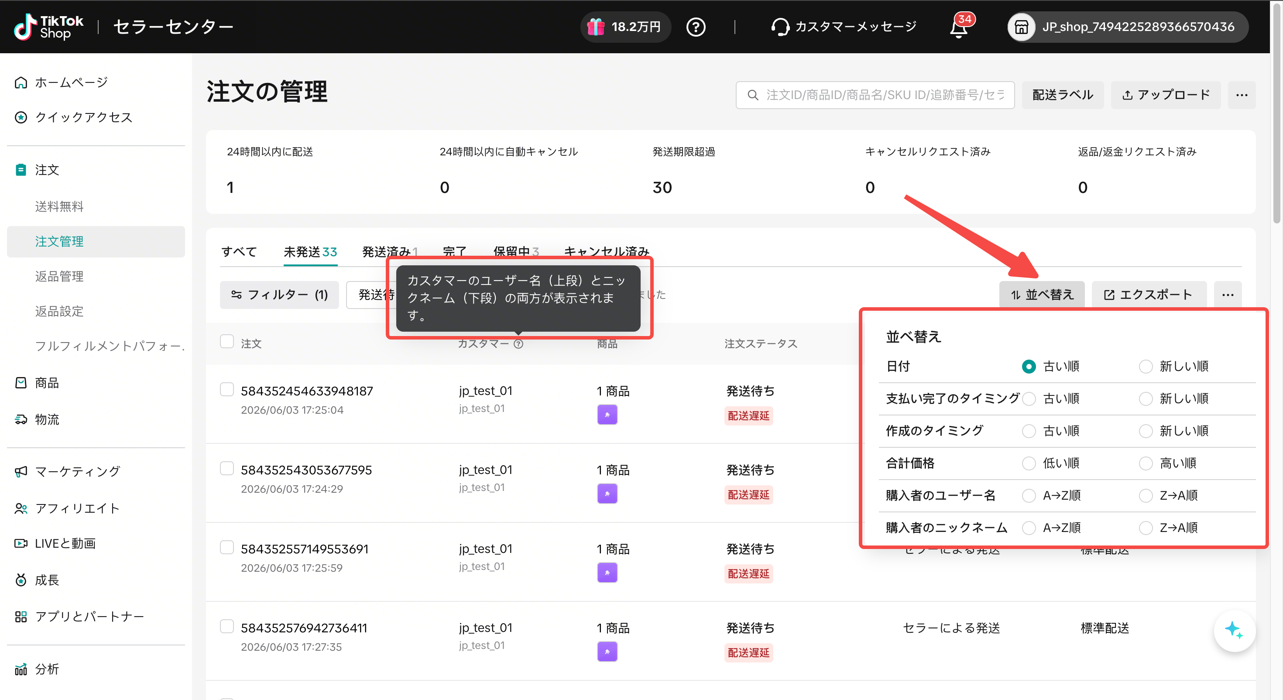This screenshot has width=1283, height=700.
Task: Open the notification bell with 34 alerts
Action: (960, 27)
